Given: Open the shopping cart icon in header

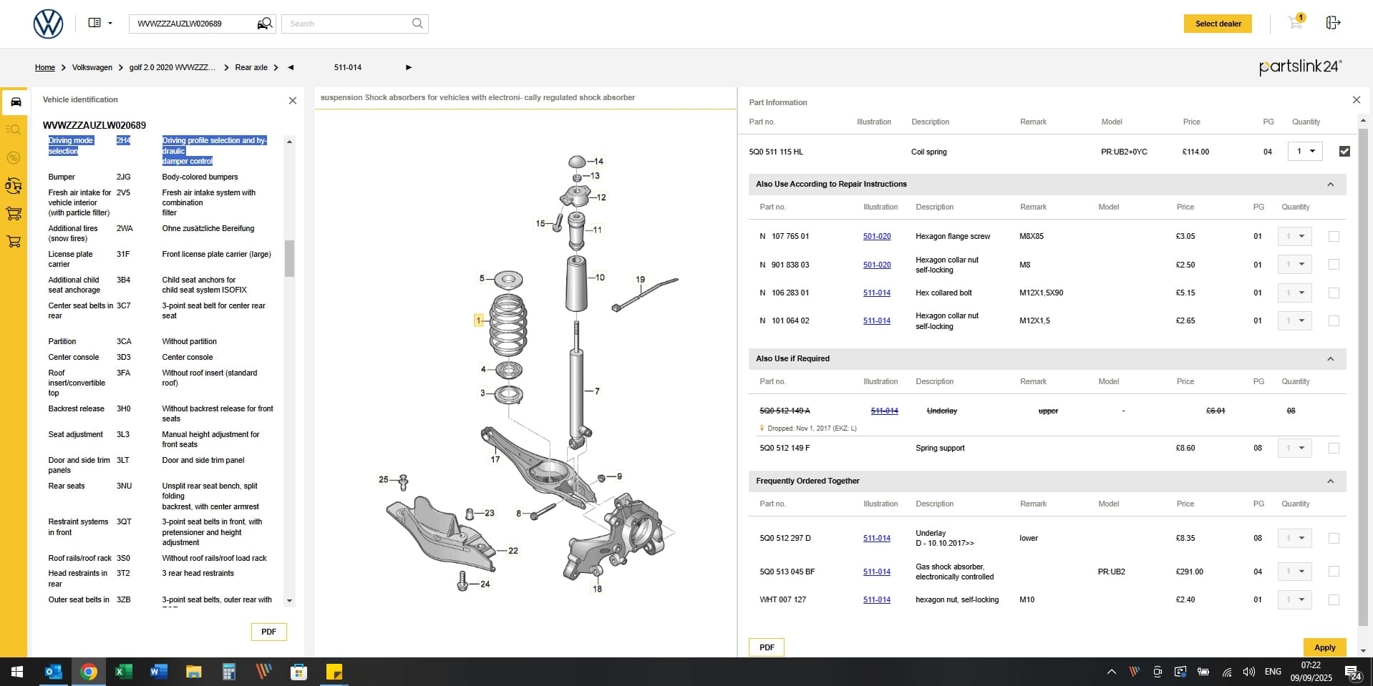Looking at the screenshot, I should 1296,22.
